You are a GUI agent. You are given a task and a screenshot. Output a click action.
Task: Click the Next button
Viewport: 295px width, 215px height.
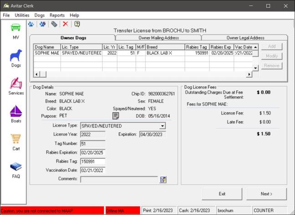pyautogui.click(x=266, y=194)
